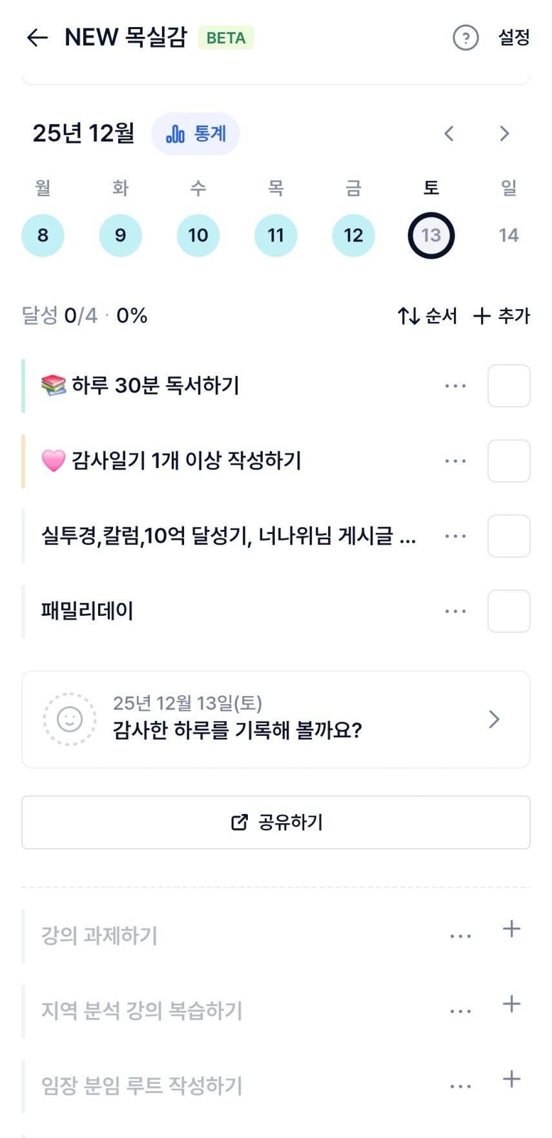The width and height of the screenshot is (552, 1138).
Task: Select date 10 (수) in calendar
Action: click(x=198, y=236)
